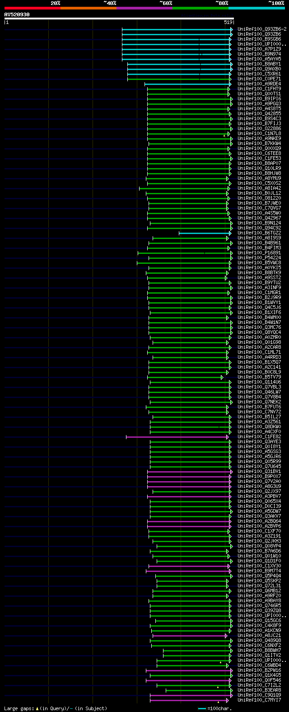This screenshot has height=712, width=289.
Task: Click hit label UniRef100_C0PE71
Action: (259, 79)
